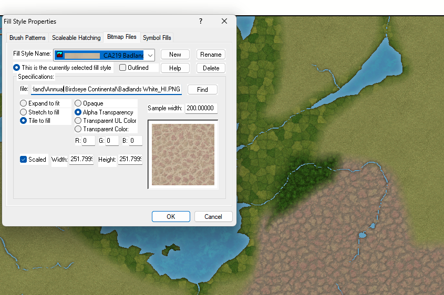Select the Expand to fit option
This screenshot has height=295, width=444.
point(24,103)
